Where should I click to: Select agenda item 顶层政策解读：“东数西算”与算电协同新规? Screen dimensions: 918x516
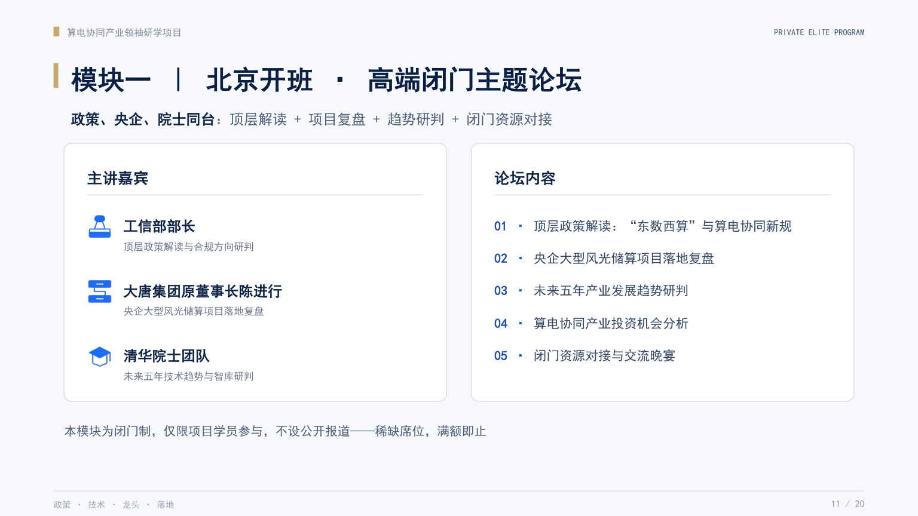[663, 226]
